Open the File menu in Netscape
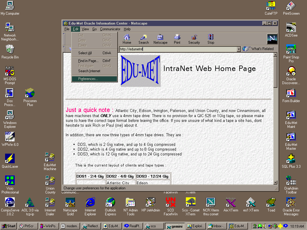The width and height of the screenshot is (307, 230). point(67,29)
